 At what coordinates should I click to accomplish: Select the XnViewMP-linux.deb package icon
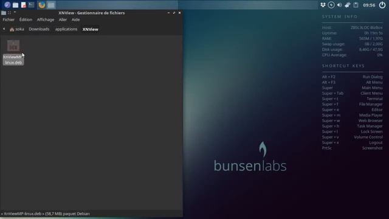pyautogui.click(x=13, y=46)
